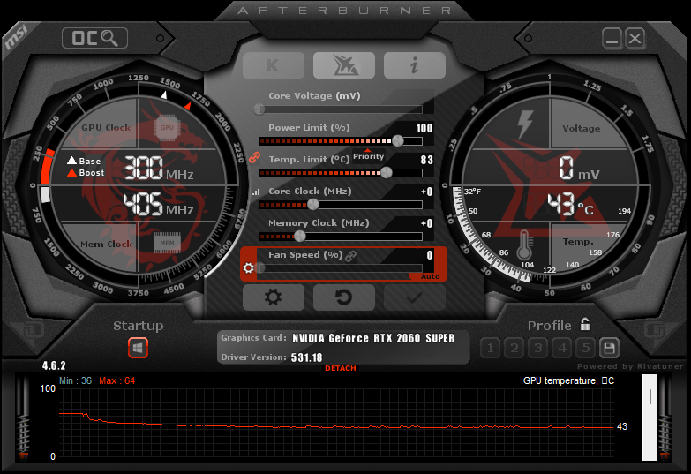This screenshot has height=474, width=691.
Task: Click the Power Limit value 100
Action: click(424, 128)
